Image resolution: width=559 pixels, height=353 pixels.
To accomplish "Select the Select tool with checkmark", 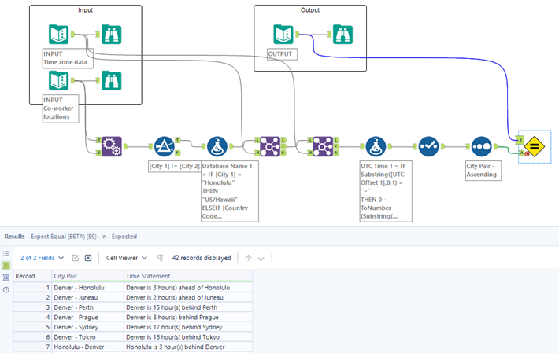I will click(x=428, y=146).
